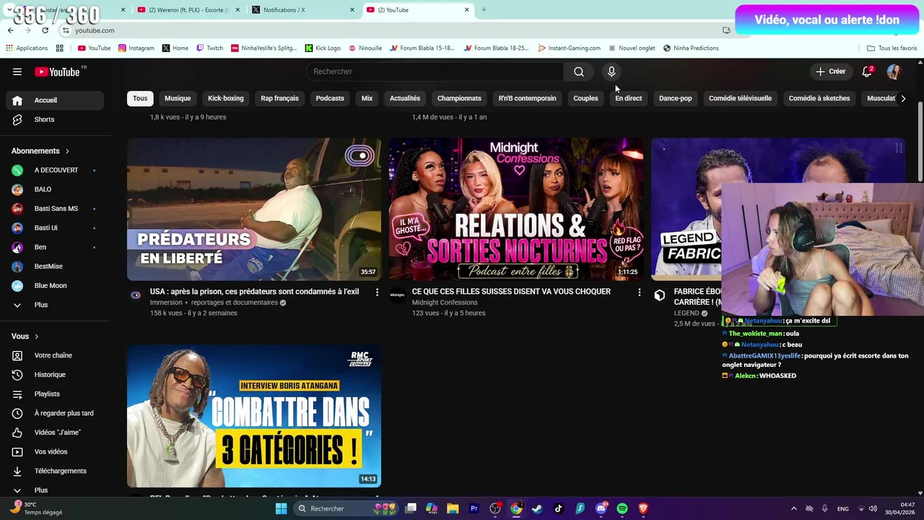924x520 pixels.
Task: Open the Ninha Predictions bookmark
Action: point(691,48)
